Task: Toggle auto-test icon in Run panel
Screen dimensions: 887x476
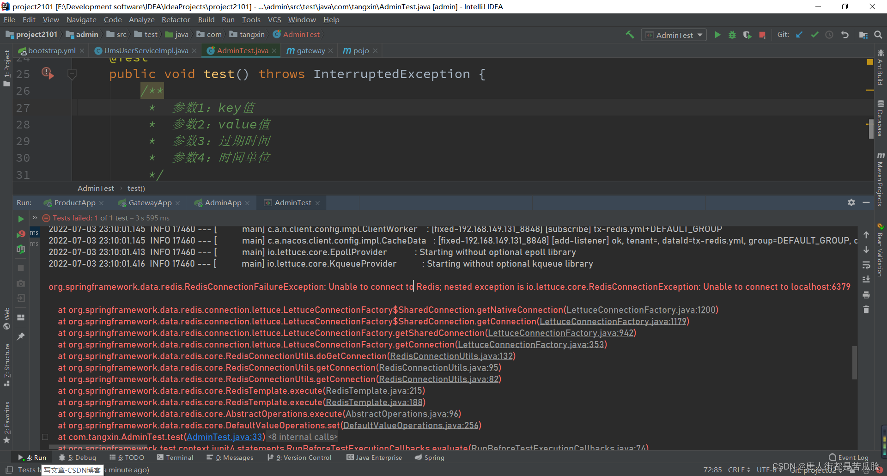Action: tap(21, 250)
